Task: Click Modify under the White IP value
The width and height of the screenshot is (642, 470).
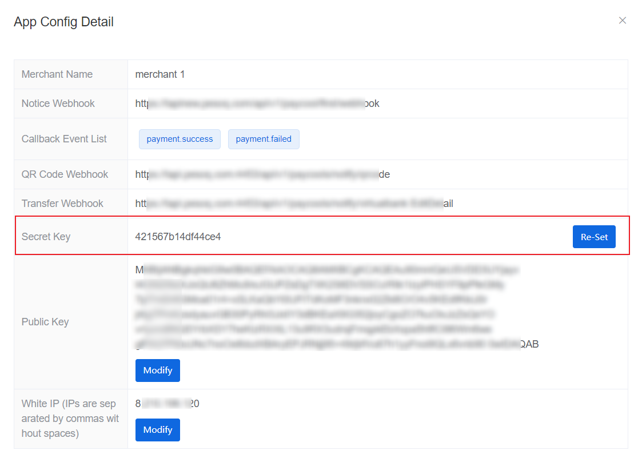Action: point(158,430)
